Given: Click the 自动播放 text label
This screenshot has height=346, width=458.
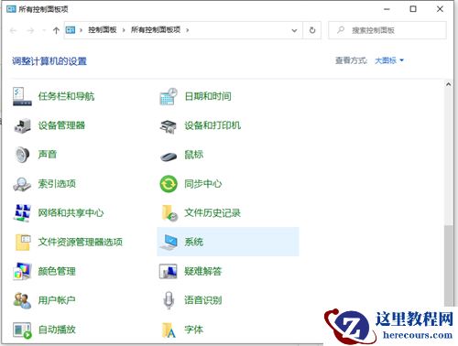Looking at the screenshot, I should tap(57, 330).
